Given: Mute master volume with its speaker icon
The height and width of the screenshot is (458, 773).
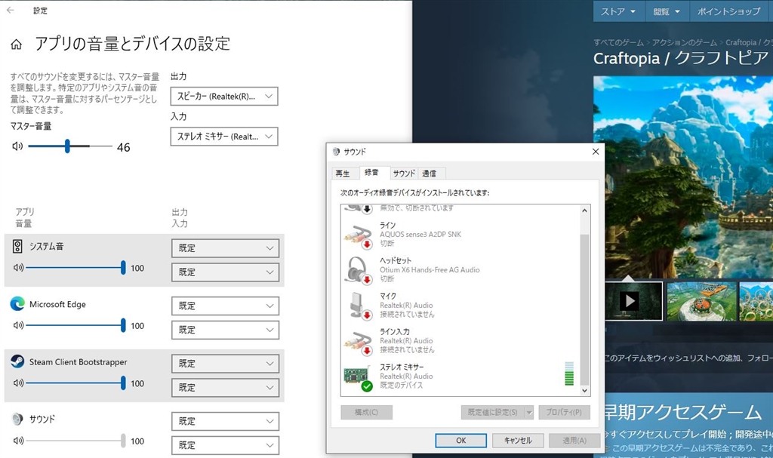Looking at the screenshot, I should click(x=17, y=146).
